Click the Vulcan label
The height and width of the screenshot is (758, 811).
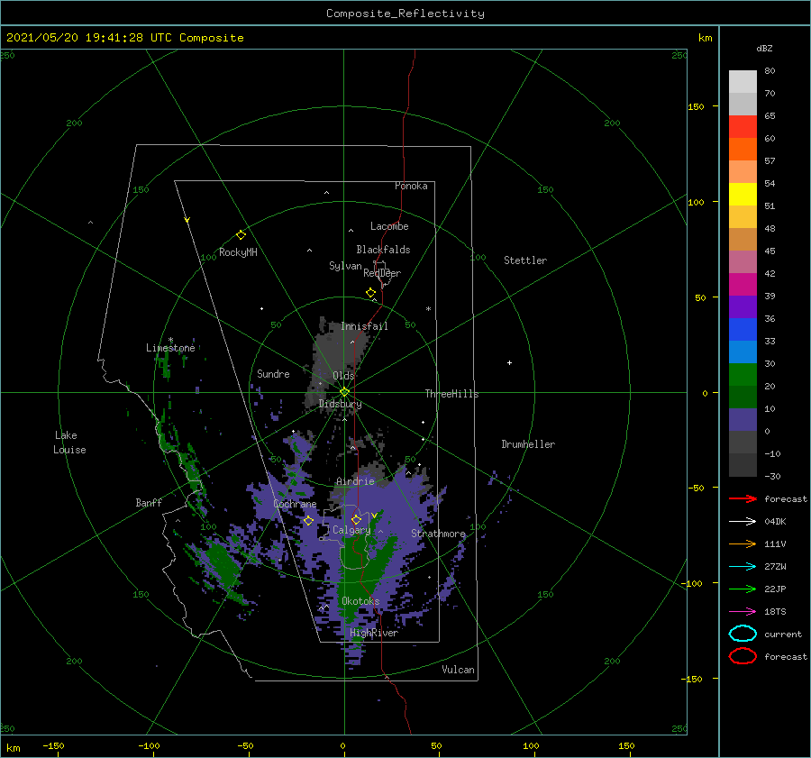(458, 670)
